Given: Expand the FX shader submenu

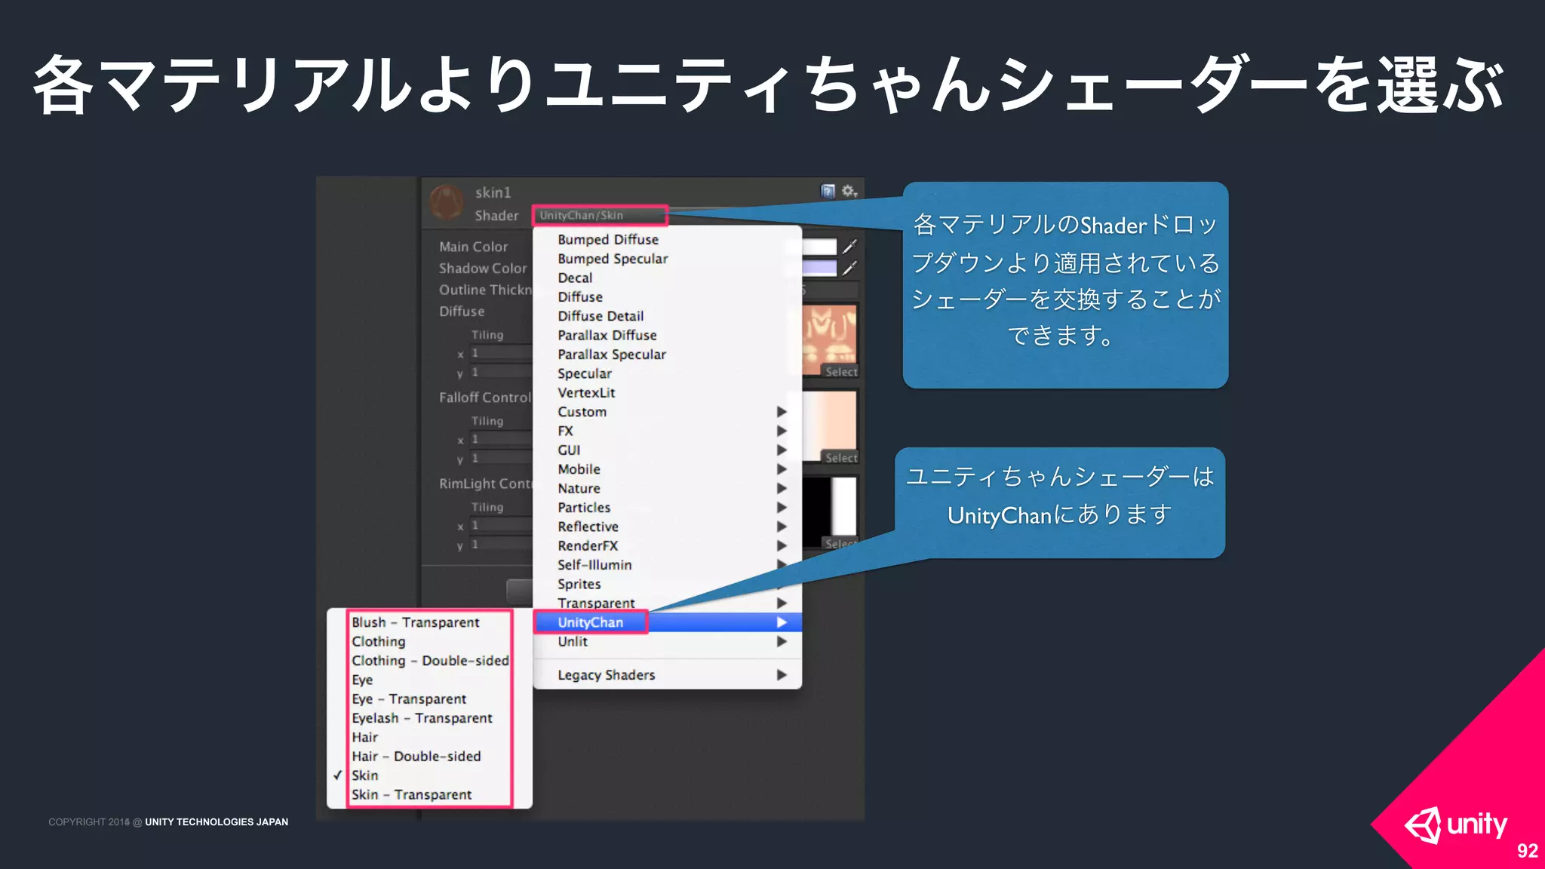Looking at the screenshot, I should pyautogui.click(x=668, y=431).
